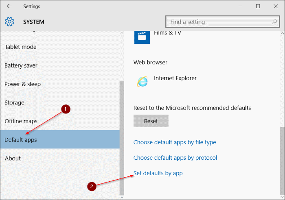Screen dimensions: 285x200
Task: Click the Web browser heading text
Action: pyautogui.click(x=150, y=63)
